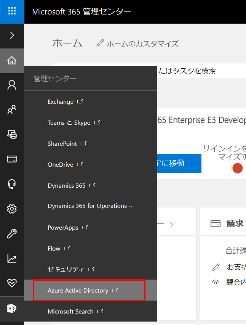Click ホームのカスタマイズ link

coord(138,43)
